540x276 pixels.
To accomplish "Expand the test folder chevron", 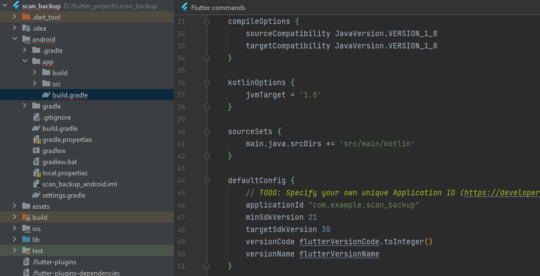I will 14,250.
